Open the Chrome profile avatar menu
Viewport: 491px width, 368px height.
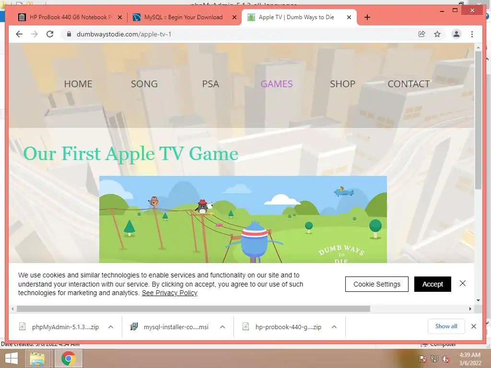click(x=456, y=34)
